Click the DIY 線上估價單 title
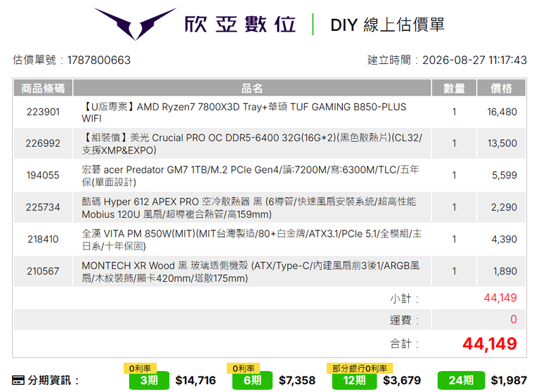The width and height of the screenshot is (548, 392). pos(387,25)
